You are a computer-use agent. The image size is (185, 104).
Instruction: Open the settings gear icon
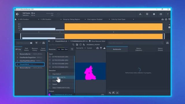click(x=154, y=14)
